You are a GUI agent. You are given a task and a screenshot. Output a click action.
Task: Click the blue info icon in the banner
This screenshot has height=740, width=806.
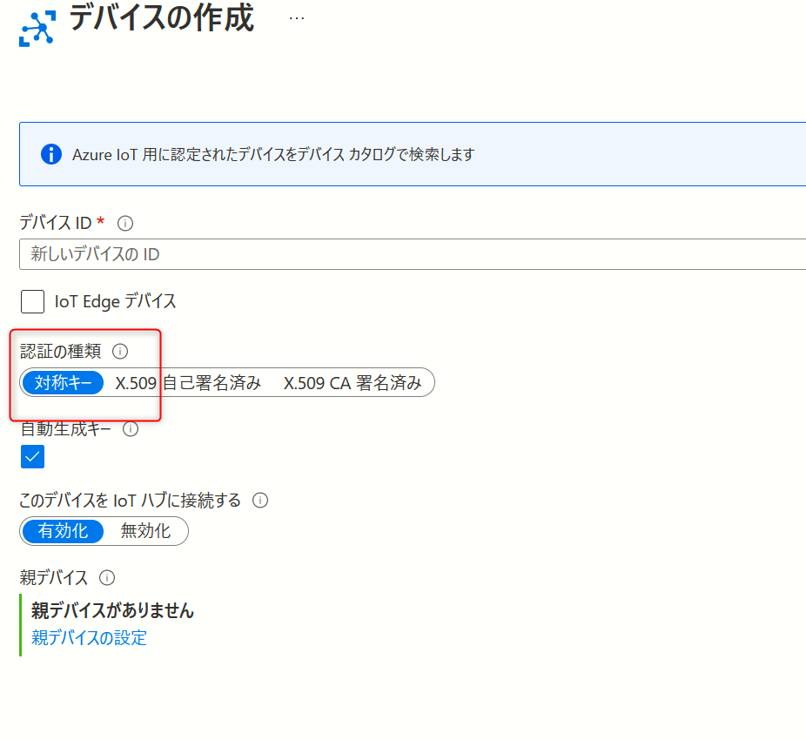tap(50, 154)
